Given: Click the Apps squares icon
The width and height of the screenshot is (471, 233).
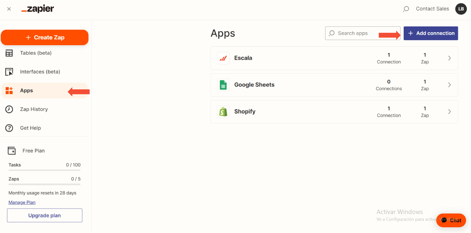Looking at the screenshot, I should pos(9,91).
